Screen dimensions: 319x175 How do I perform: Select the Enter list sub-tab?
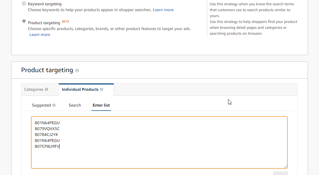click(101, 105)
